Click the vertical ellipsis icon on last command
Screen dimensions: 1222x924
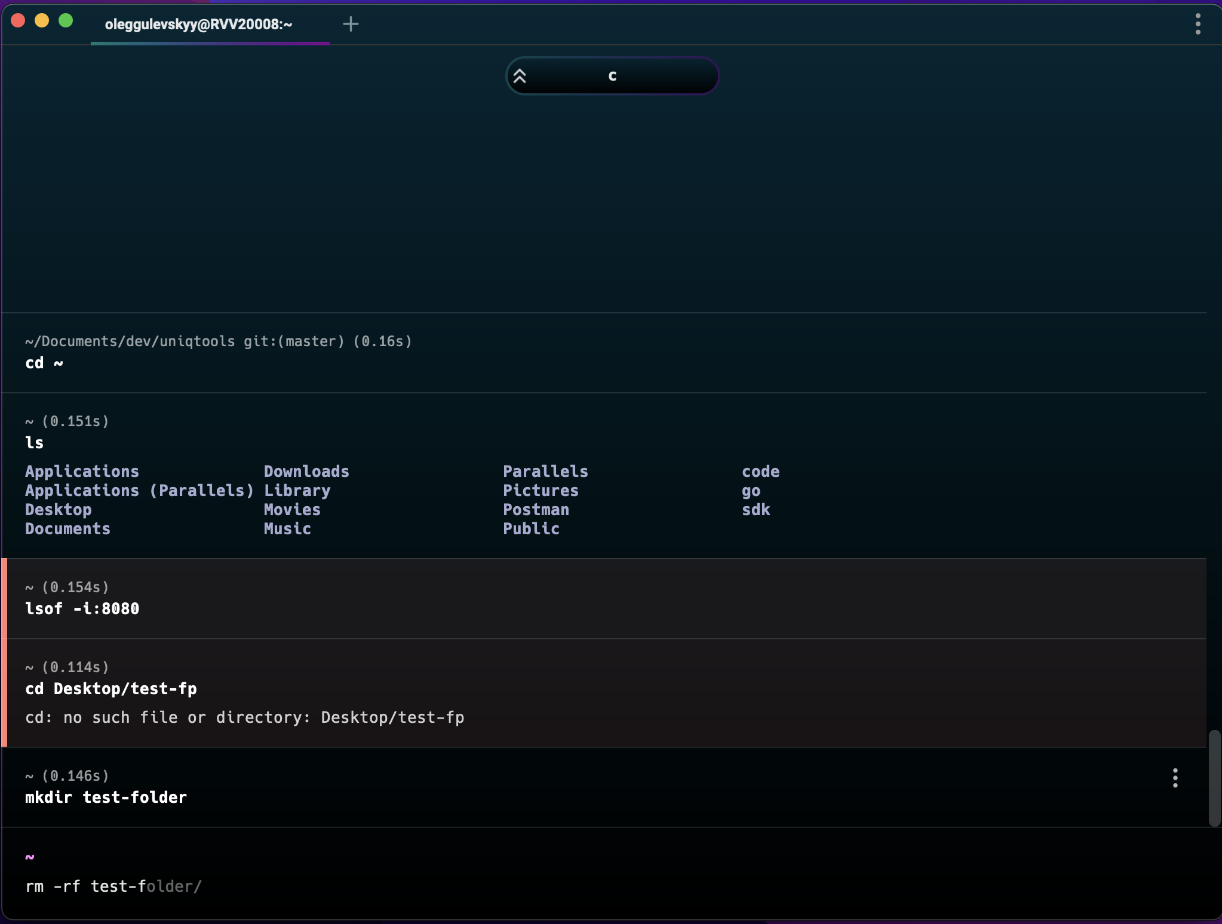[1175, 777]
